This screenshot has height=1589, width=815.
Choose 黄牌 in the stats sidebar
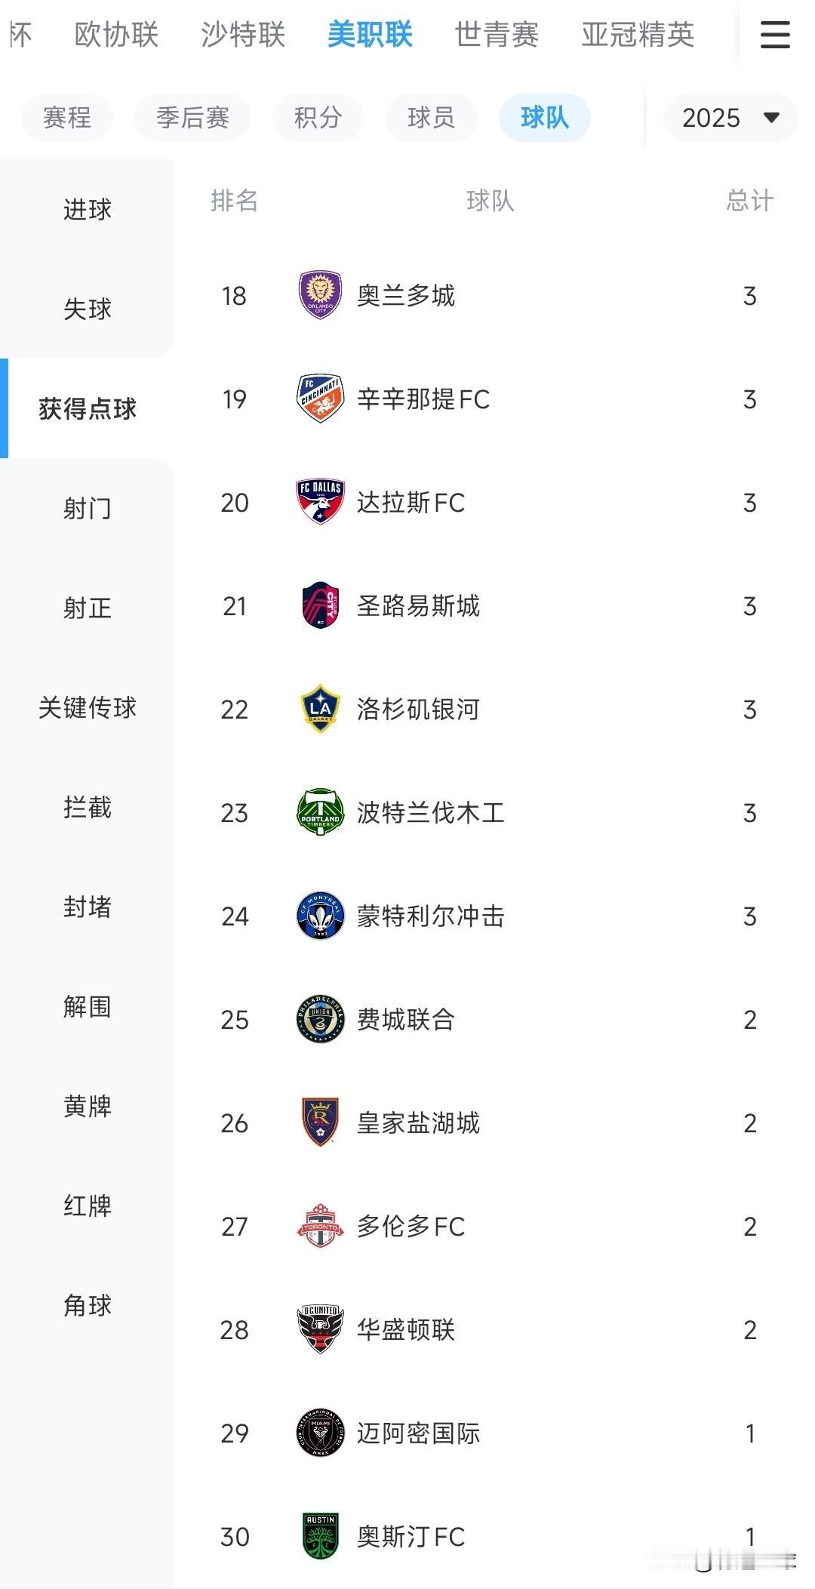(87, 1106)
